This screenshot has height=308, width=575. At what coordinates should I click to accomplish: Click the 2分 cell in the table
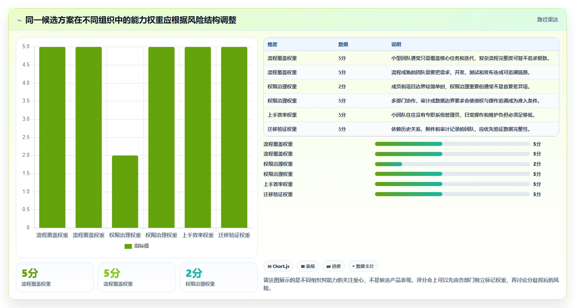point(342,87)
